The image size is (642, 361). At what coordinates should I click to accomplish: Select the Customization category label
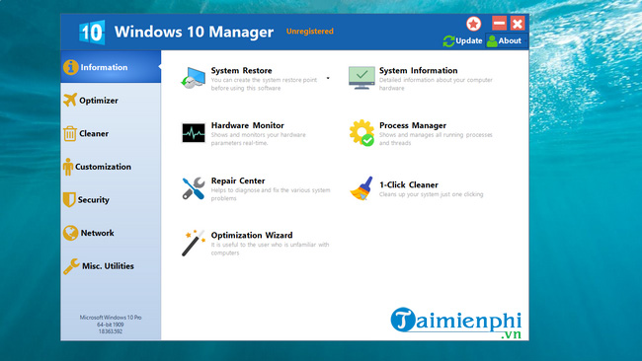103,167
